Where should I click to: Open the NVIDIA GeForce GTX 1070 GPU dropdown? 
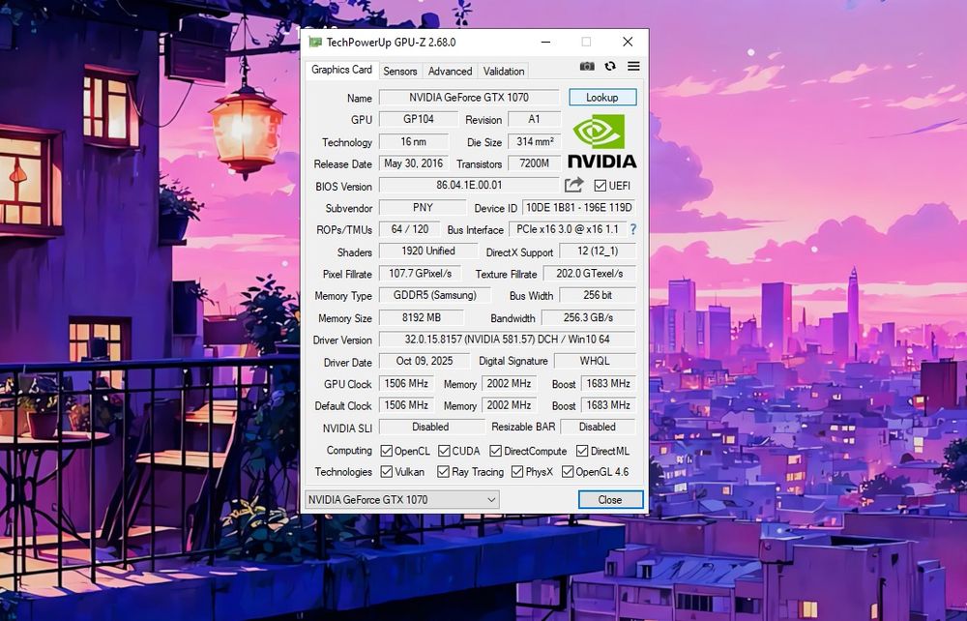pyautogui.click(x=402, y=499)
